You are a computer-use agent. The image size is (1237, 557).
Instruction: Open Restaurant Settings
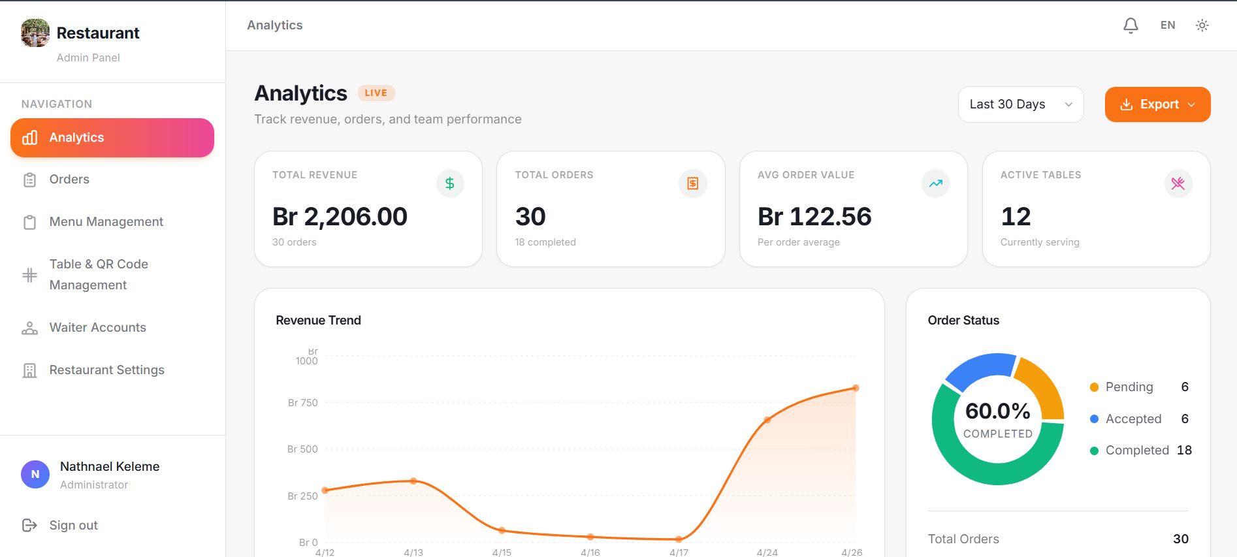112,370
